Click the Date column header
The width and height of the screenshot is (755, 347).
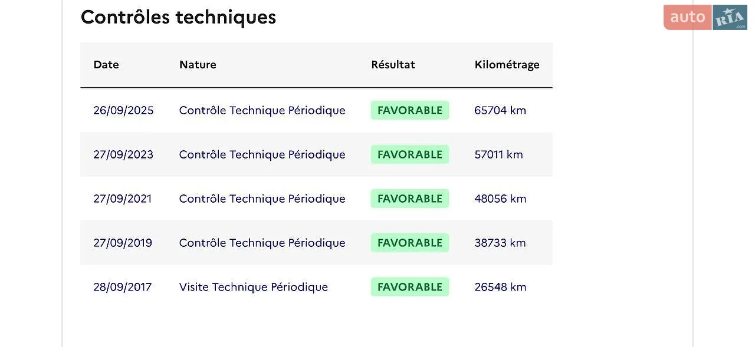pyautogui.click(x=106, y=65)
